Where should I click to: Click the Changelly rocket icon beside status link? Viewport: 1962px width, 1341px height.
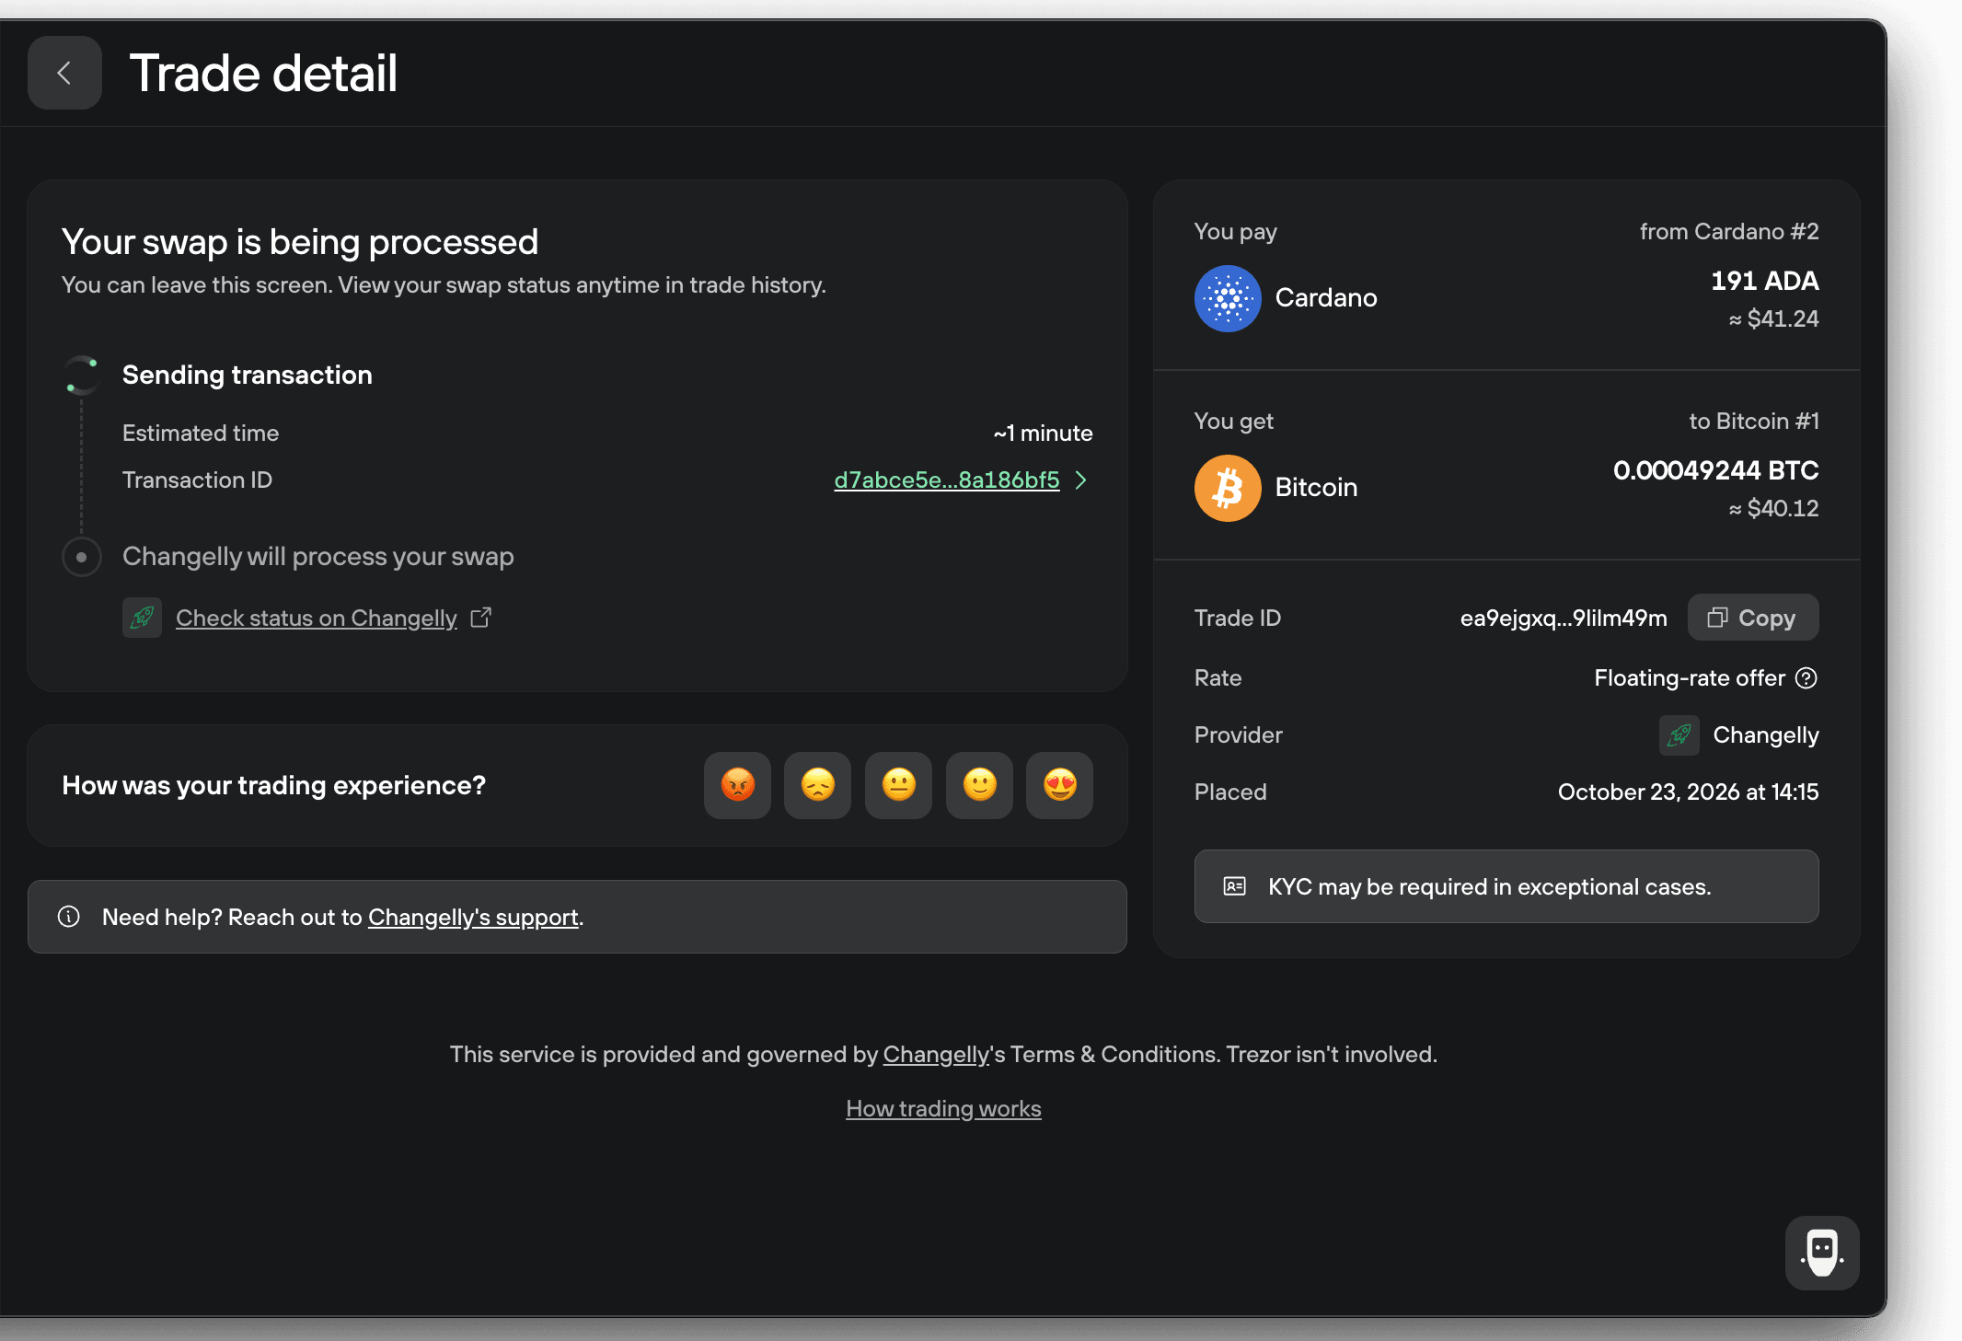pos(142,618)
